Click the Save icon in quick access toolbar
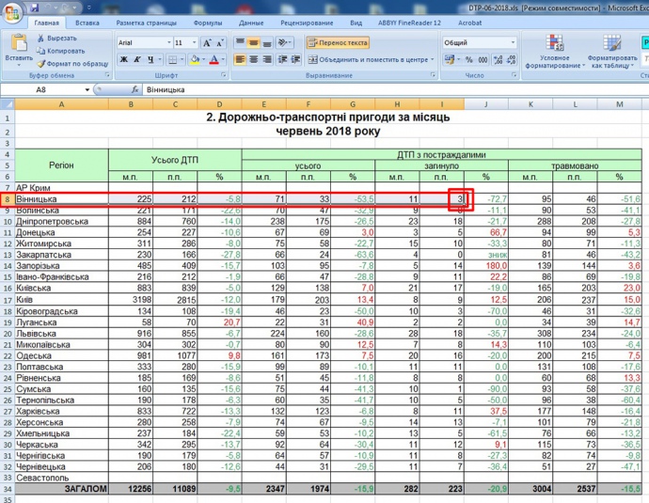 pos(32,6)
